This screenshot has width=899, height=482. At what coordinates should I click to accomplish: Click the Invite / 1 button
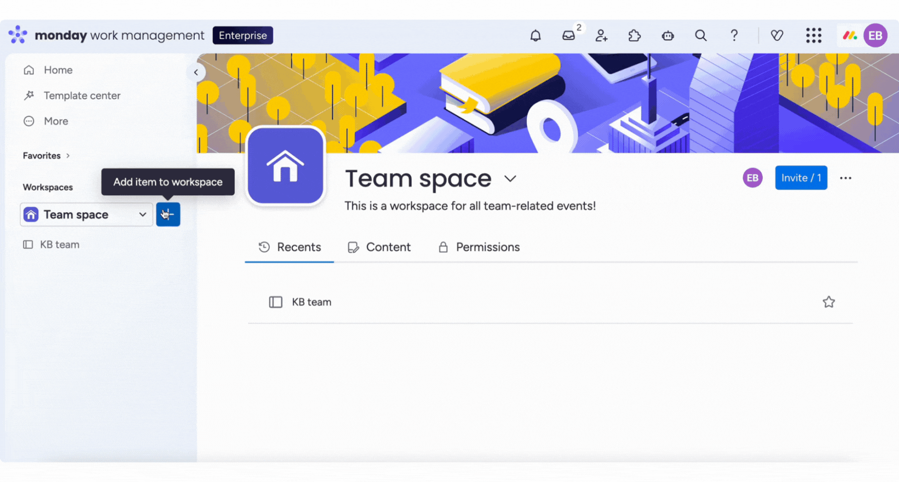click(x=801, y=177)
